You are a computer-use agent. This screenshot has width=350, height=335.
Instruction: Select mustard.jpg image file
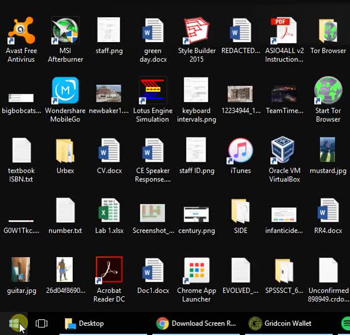click(327, 150)
